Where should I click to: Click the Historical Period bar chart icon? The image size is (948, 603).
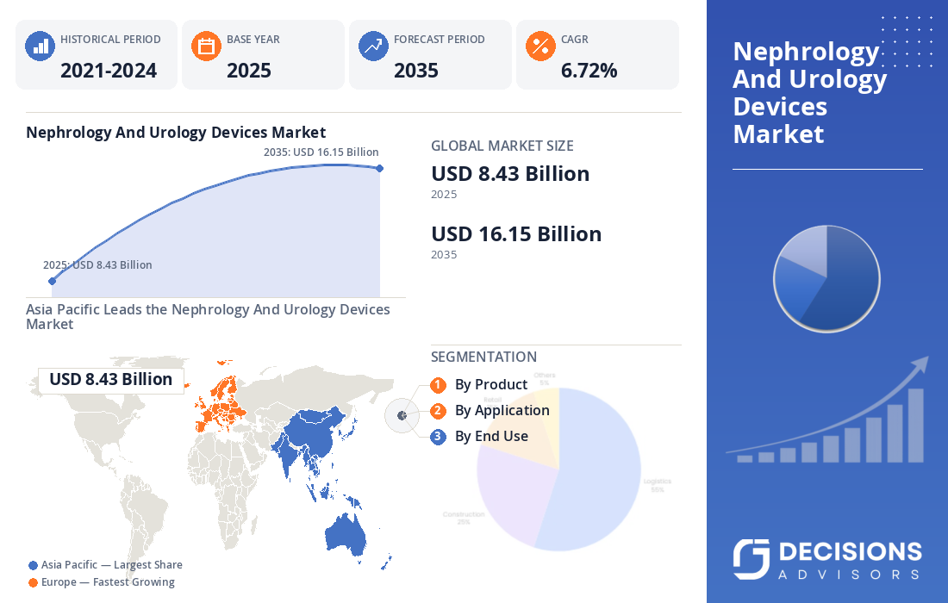[40, 46]
